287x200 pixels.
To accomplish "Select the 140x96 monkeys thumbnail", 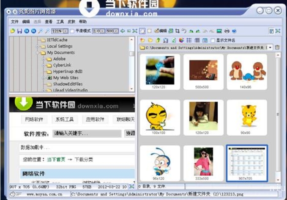I will (x=247, y=72).
